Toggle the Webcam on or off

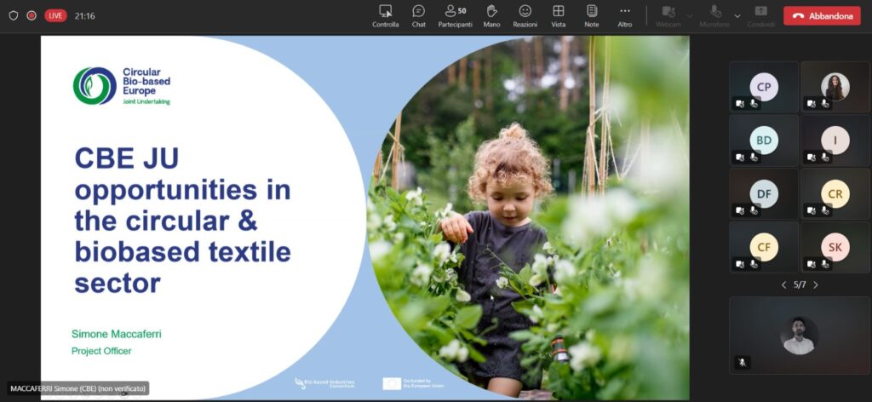(x=668, y=15)
